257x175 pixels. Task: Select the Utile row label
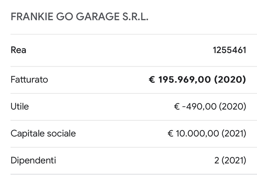20,106
